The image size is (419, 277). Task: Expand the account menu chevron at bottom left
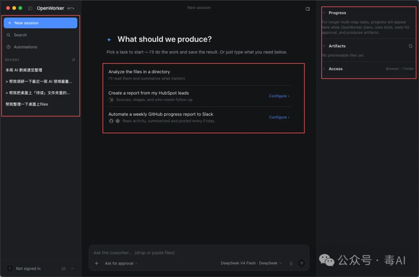73,268
